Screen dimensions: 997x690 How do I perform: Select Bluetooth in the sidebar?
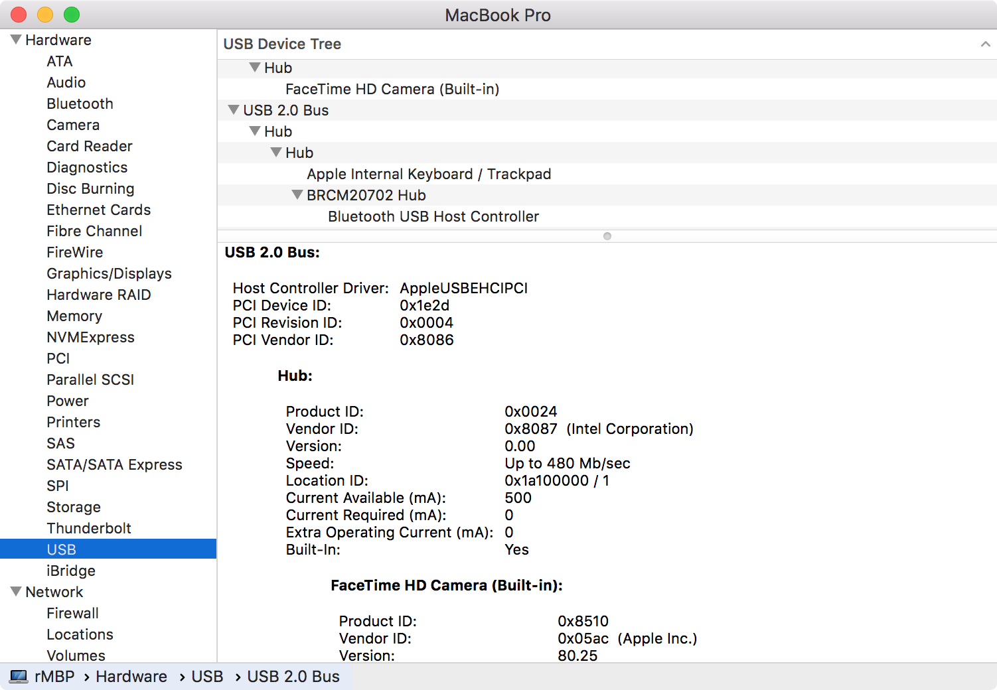tap(80, 103)
